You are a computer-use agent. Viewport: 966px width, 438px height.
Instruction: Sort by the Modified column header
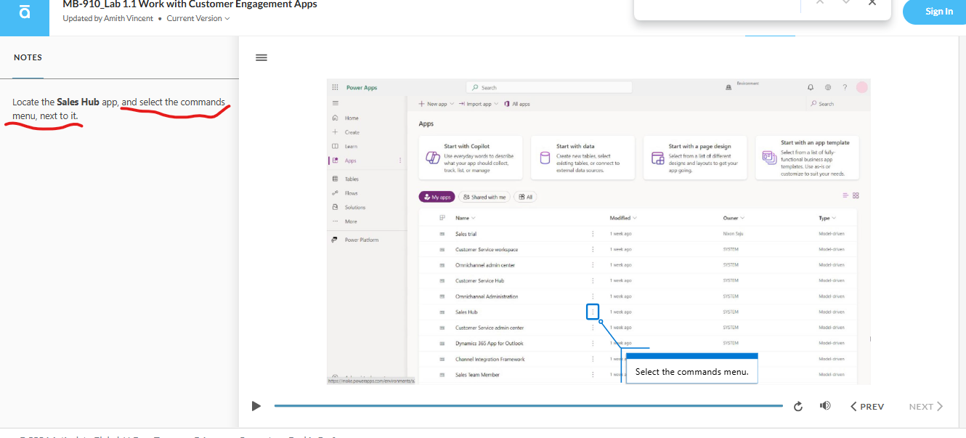622,218
